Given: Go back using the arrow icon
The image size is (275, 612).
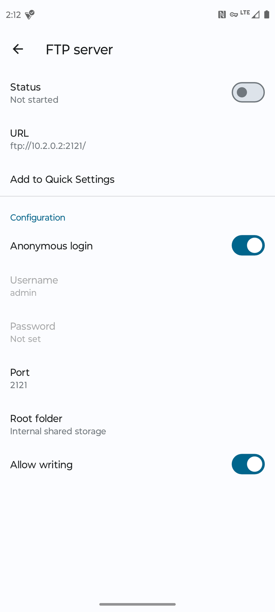Looking at the screenshot, I should [x=18, y=49].
